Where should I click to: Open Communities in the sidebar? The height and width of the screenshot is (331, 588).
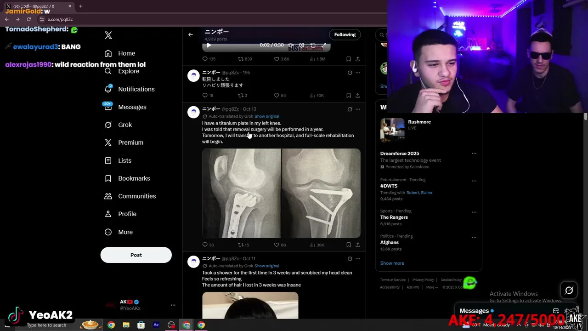tap(130, 196)
